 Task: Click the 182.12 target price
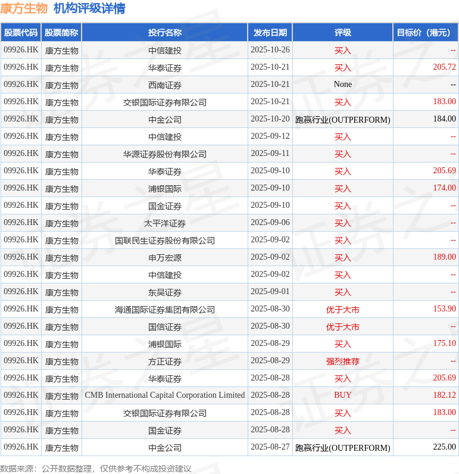coord(444,395)
